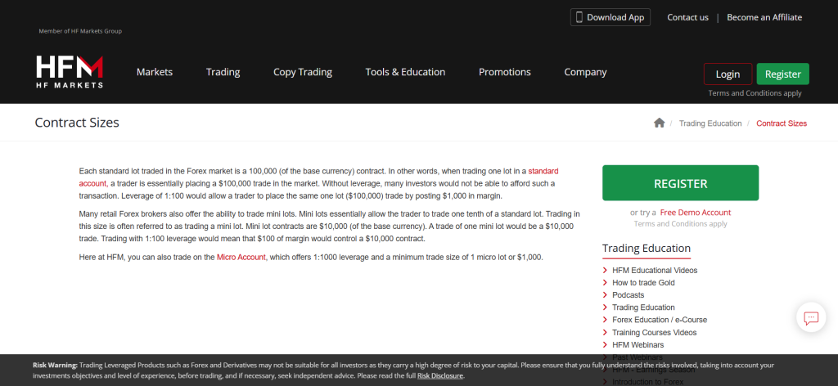This screenshot has width=838, height=386.
Task: Expand the Tools & Education menu
Action: [x=405, y=72]
